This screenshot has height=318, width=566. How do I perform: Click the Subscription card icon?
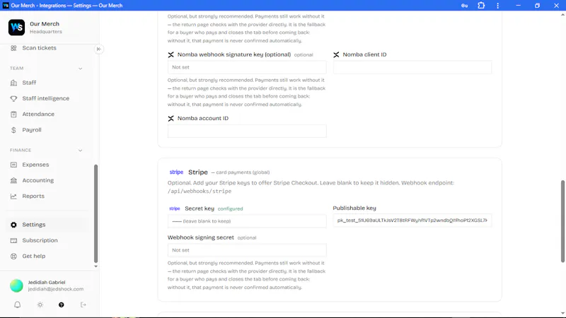tap(13, 240)
